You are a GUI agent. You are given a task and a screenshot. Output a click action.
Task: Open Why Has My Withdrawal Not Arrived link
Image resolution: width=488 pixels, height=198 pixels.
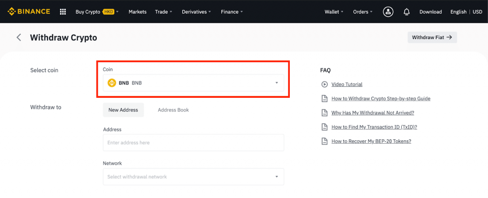[373, 113]
